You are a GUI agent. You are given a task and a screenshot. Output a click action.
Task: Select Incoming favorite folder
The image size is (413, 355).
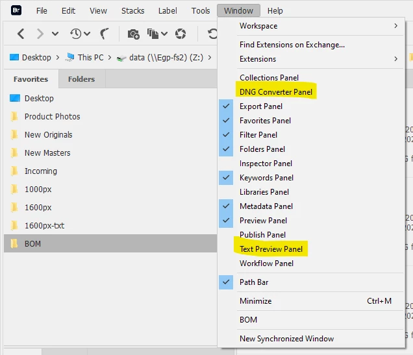tap(110, 171)
